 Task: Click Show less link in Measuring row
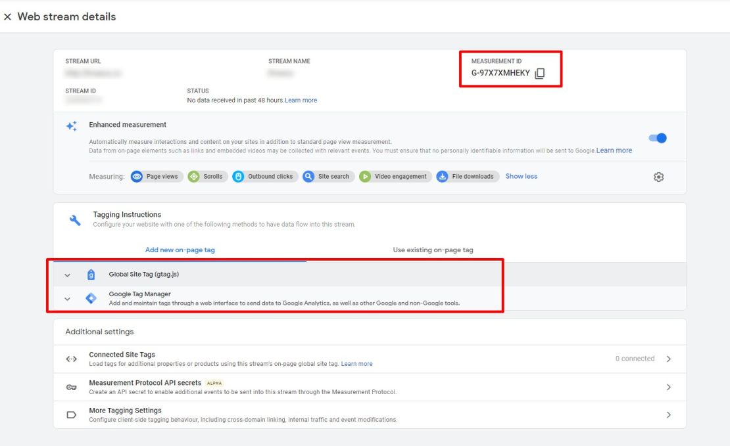point(522,176)
